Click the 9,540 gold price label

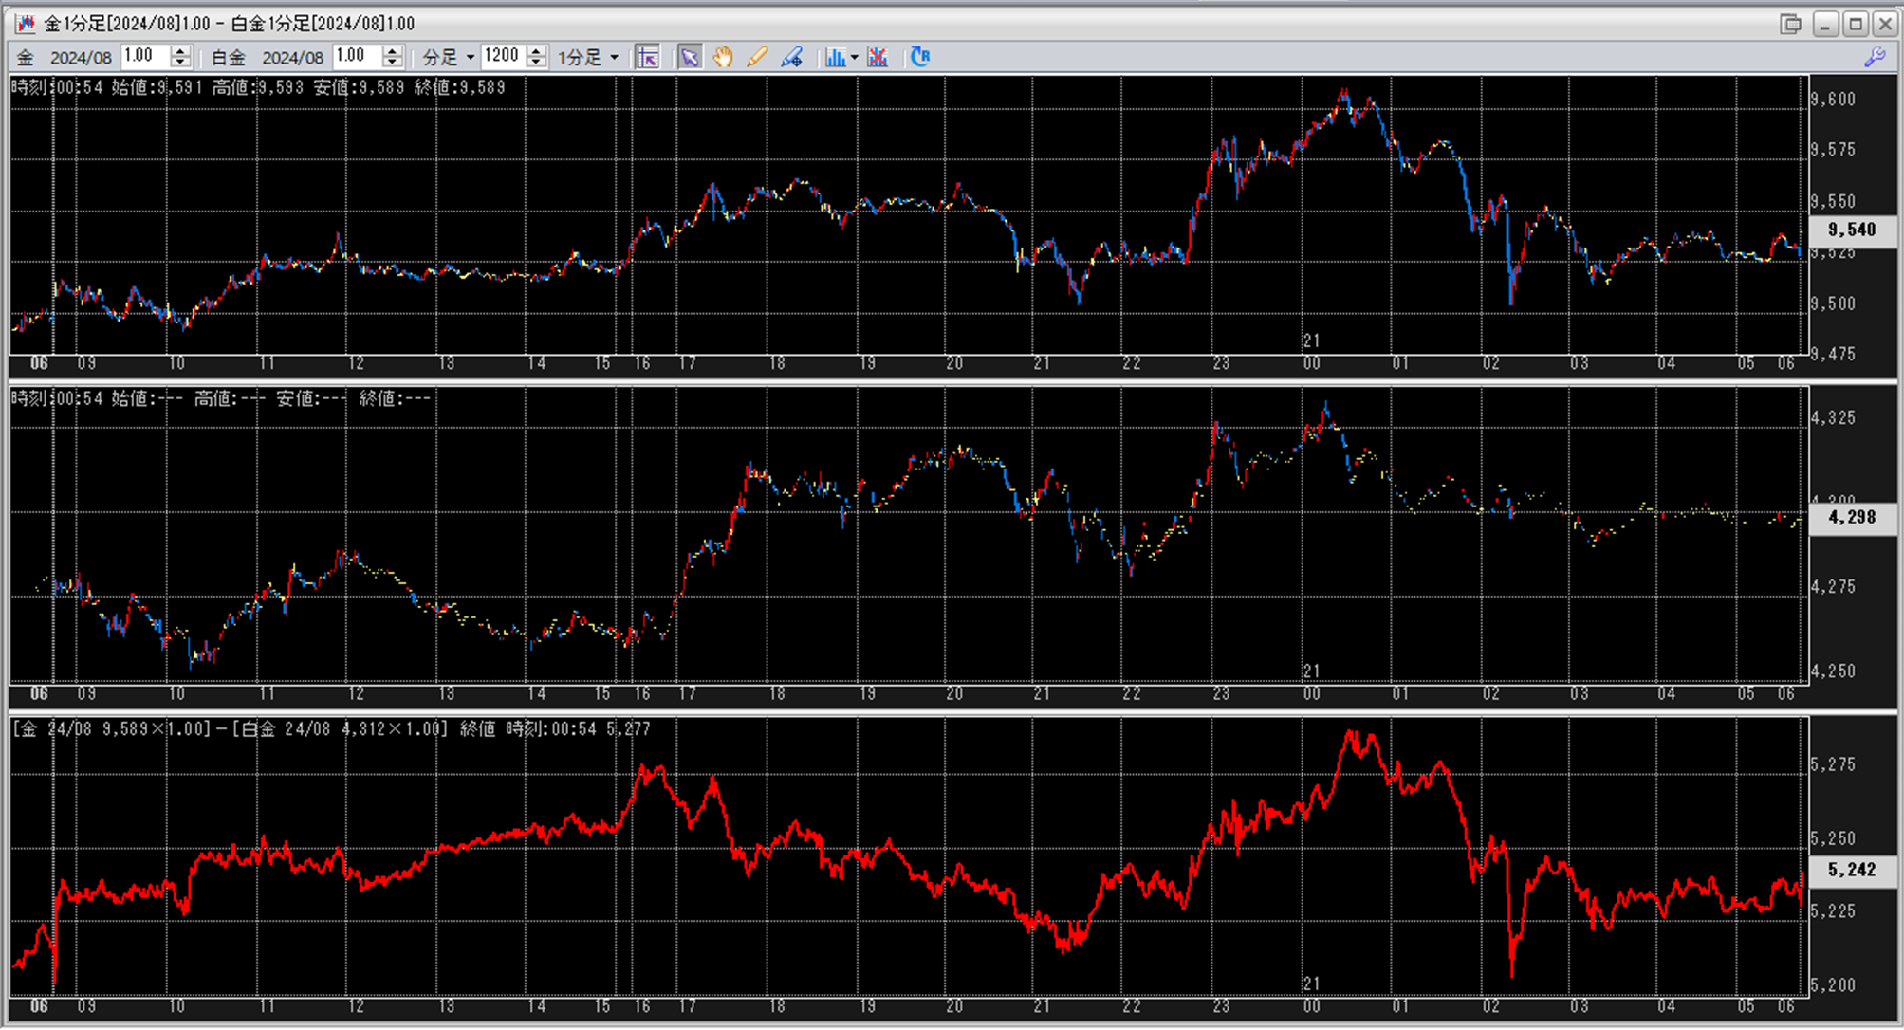(1851, 230)
